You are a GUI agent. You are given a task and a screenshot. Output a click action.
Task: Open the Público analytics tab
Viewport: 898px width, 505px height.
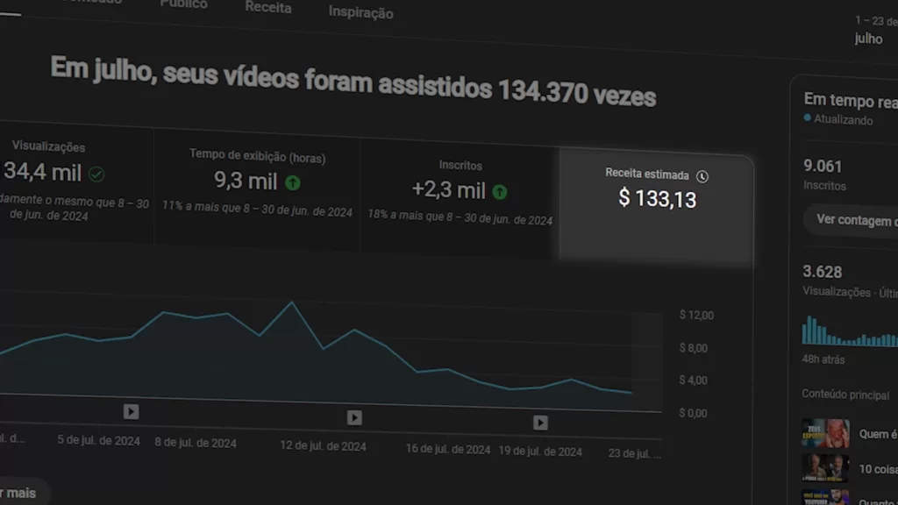pyautogui.click(x=183, y=4)
